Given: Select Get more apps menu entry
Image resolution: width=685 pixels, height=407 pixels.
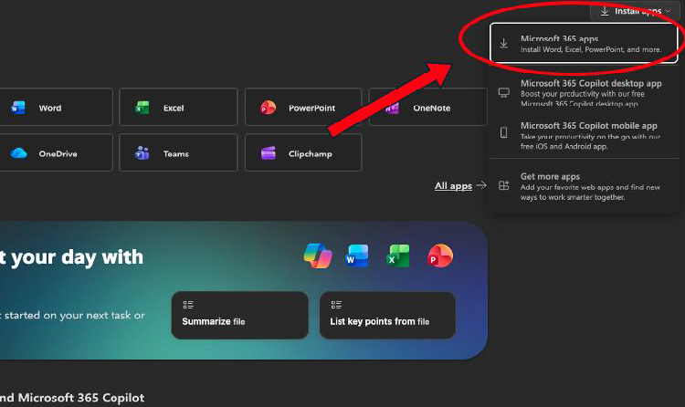Looking at the screenshot, I should pyautogui.click(x=584, y=186).
